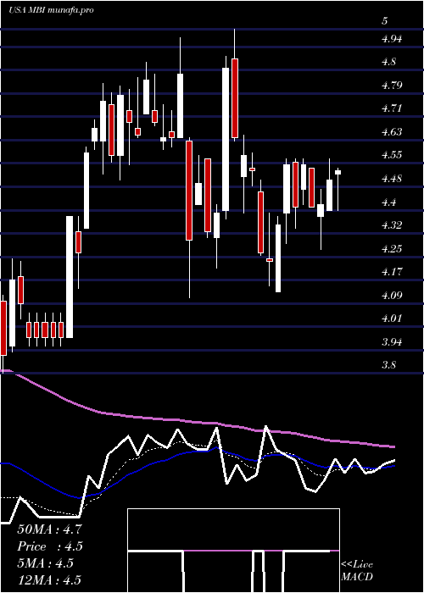Select the price axis label 4.17

392,272
